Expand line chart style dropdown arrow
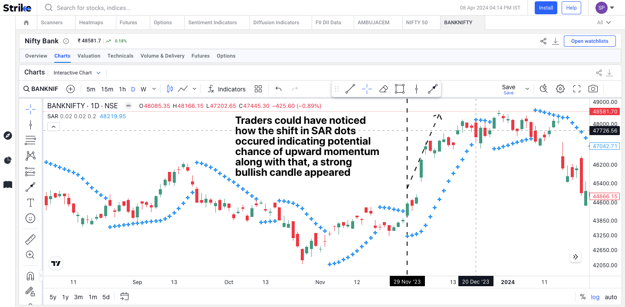This screenshot has width=625, height=307. [194, 89]
